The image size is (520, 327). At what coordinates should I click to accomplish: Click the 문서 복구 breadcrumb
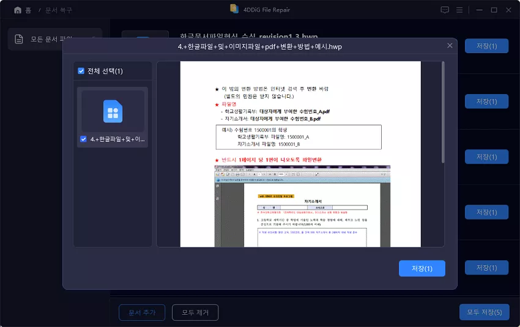click(x=59, y=10)
